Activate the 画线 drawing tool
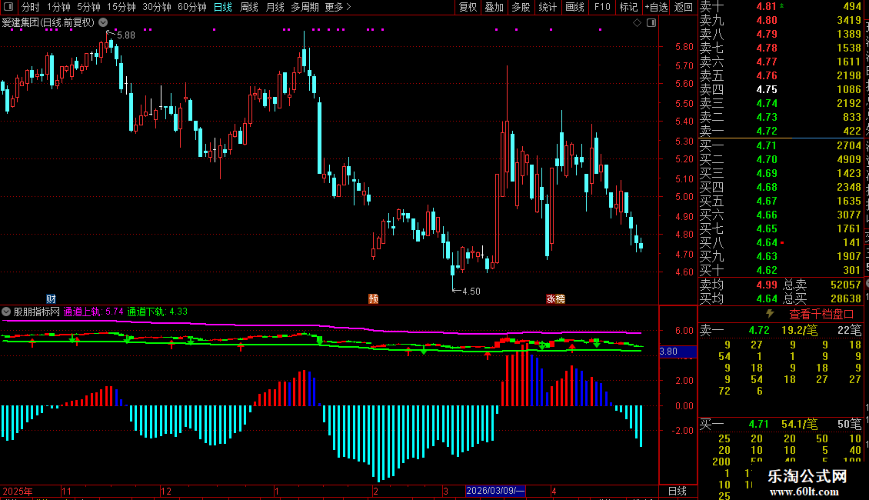Image resolution: width=869 pixels, height=500 pixels. pyautogui.click(x=574, y=7)
